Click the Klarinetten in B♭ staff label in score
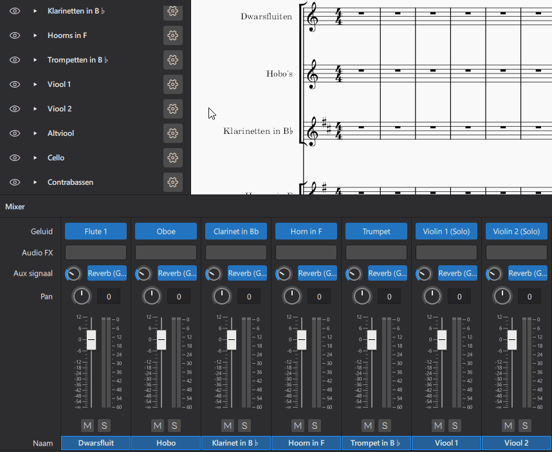Viewport: 552px width, 452px height. click(x=258, y=131)
